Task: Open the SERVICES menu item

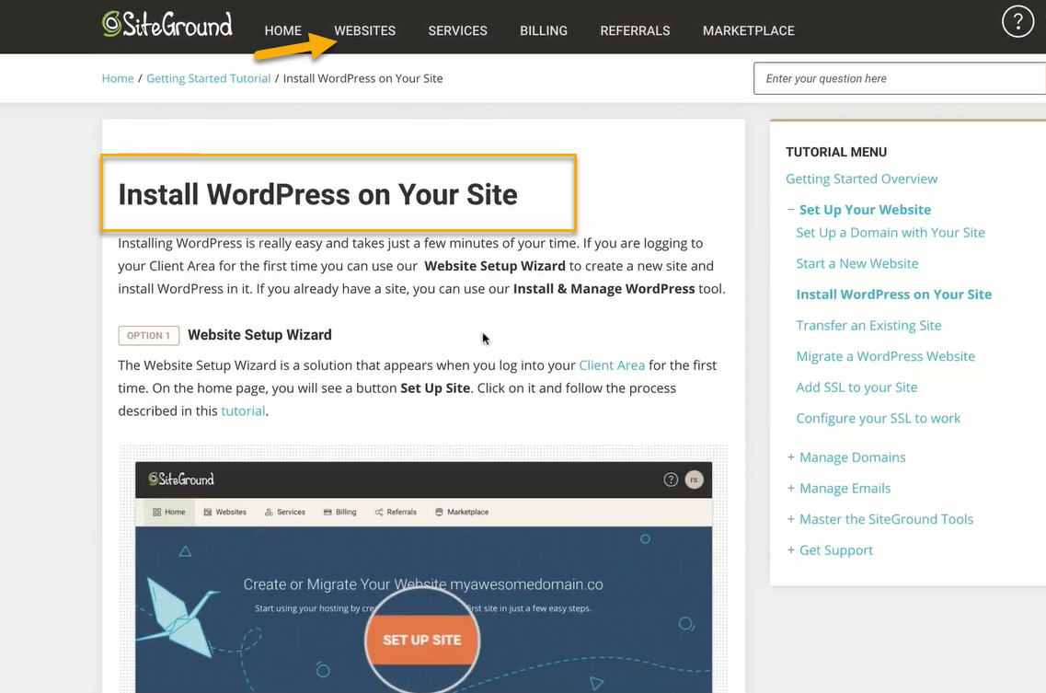Action: coord(457,30)
